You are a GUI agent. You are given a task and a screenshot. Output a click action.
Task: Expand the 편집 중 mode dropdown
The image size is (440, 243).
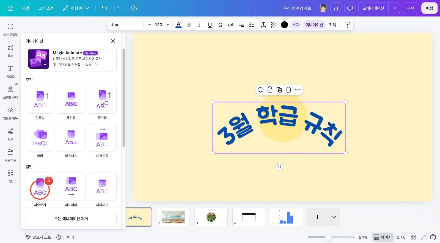coord(76,8)
